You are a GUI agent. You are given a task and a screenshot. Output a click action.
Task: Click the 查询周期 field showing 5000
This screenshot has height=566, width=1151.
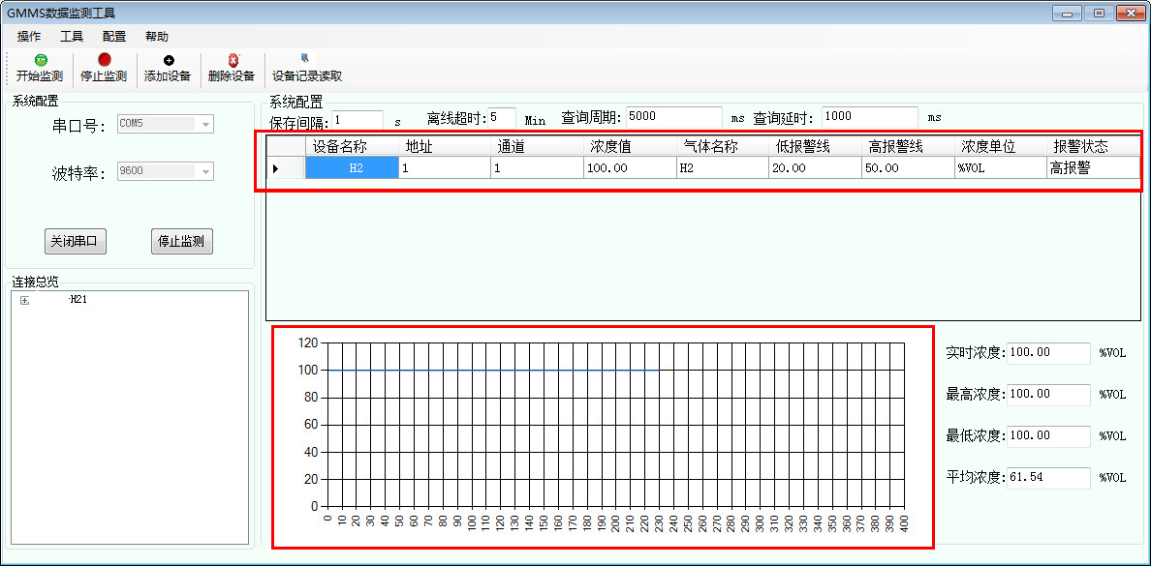coord(674,116)
